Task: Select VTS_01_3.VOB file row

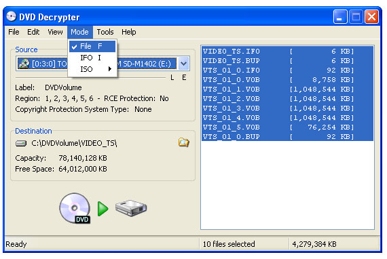Action: pyautogui.click(x=288, y=108)
